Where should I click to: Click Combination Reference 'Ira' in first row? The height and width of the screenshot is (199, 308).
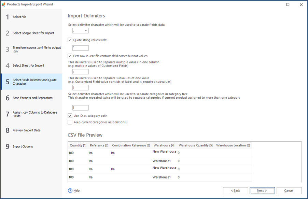coord(113,153)
